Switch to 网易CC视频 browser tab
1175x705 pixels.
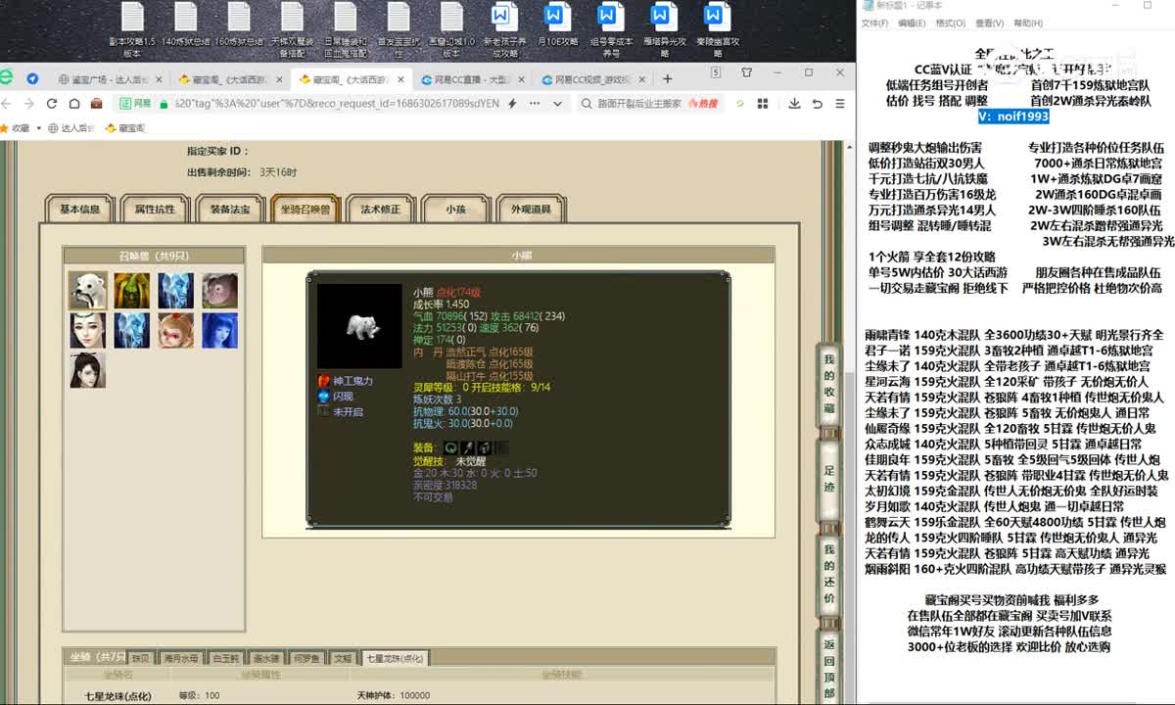click(595, 79)
